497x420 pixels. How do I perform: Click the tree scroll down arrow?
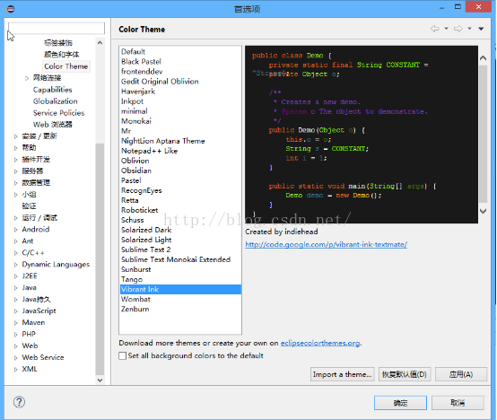(x=100, y=380)
